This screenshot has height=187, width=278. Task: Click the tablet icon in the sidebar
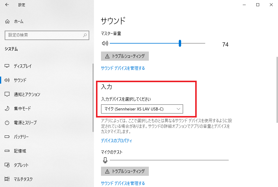tap(7, 165)
